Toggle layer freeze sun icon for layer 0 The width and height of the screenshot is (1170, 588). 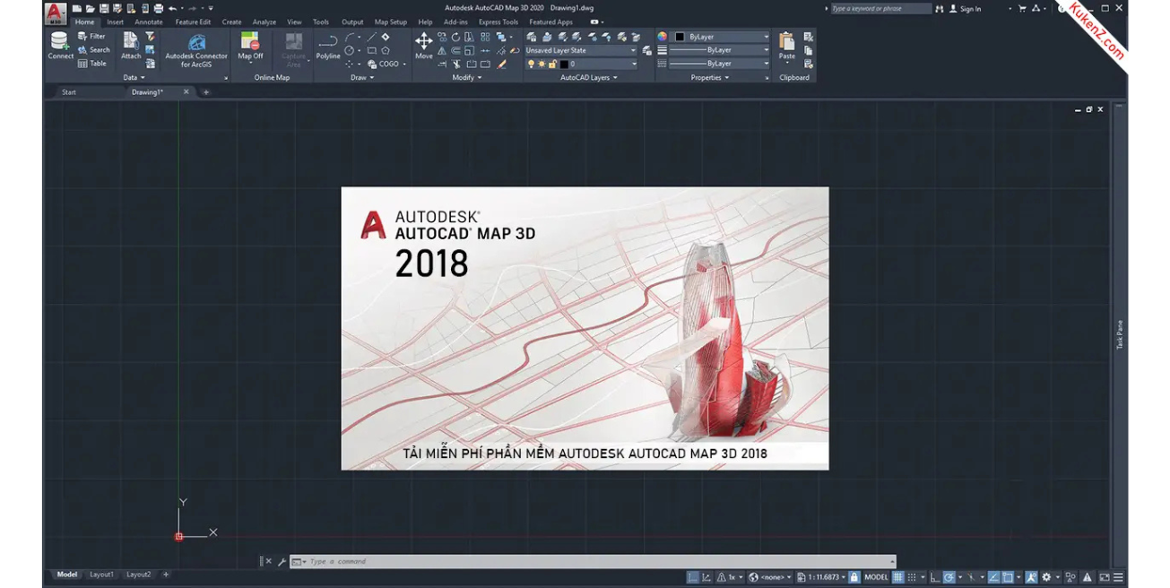click(x=542, y=64)
